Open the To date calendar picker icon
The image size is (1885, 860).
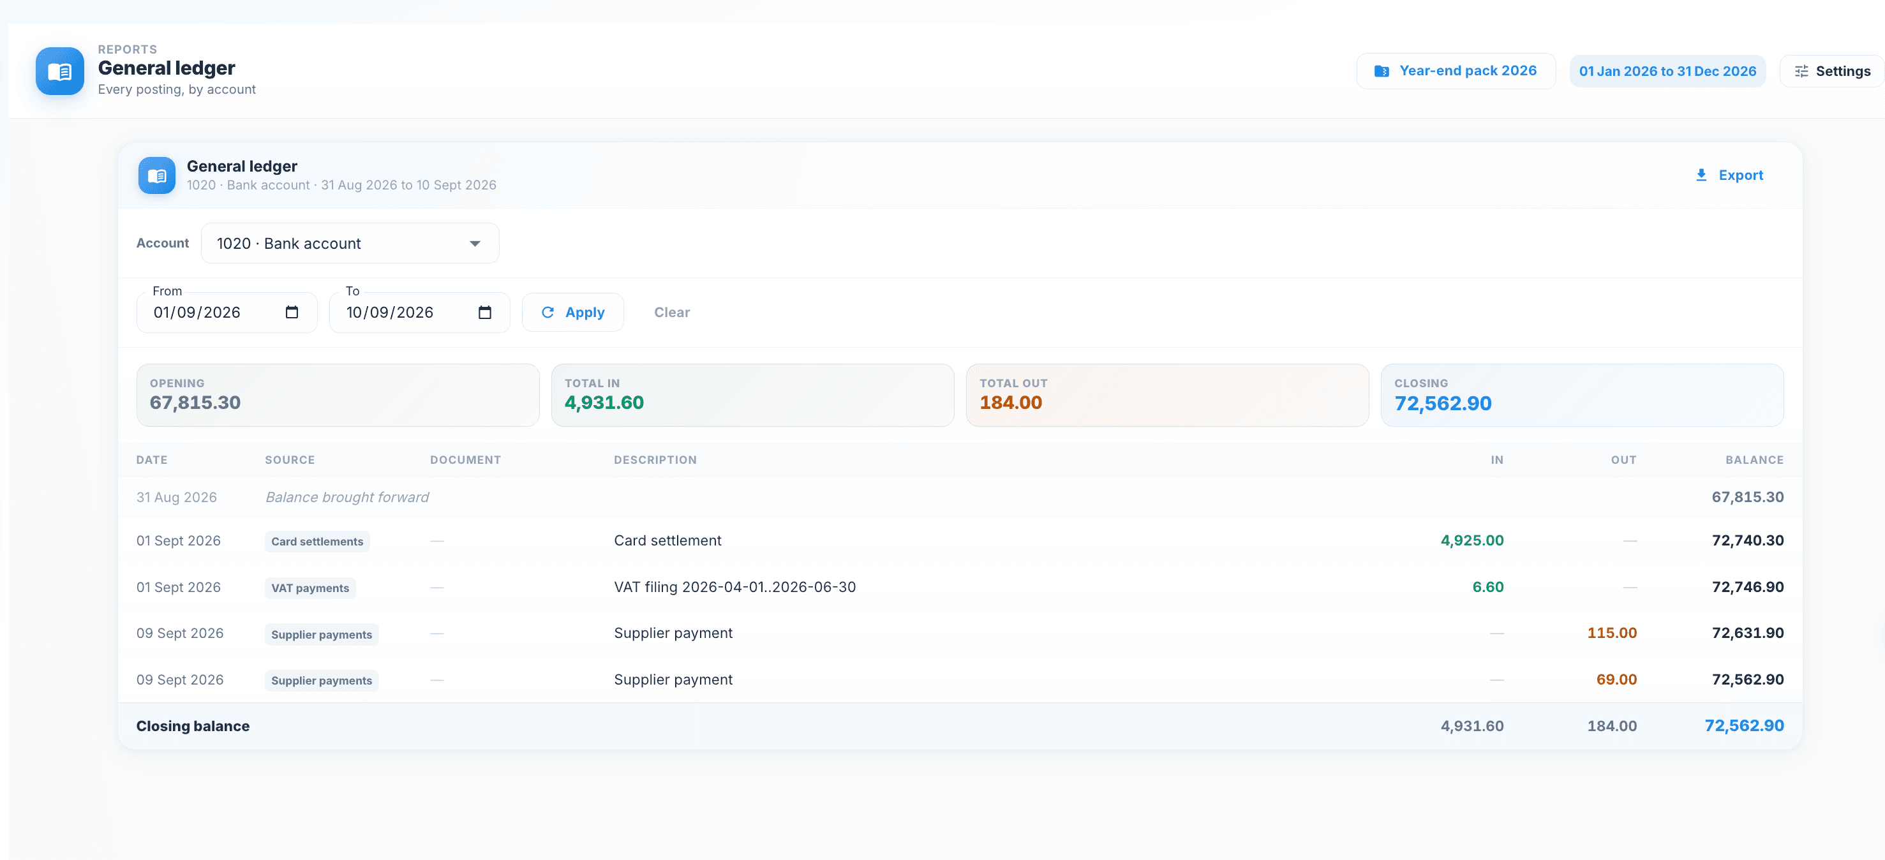point(484,312)
